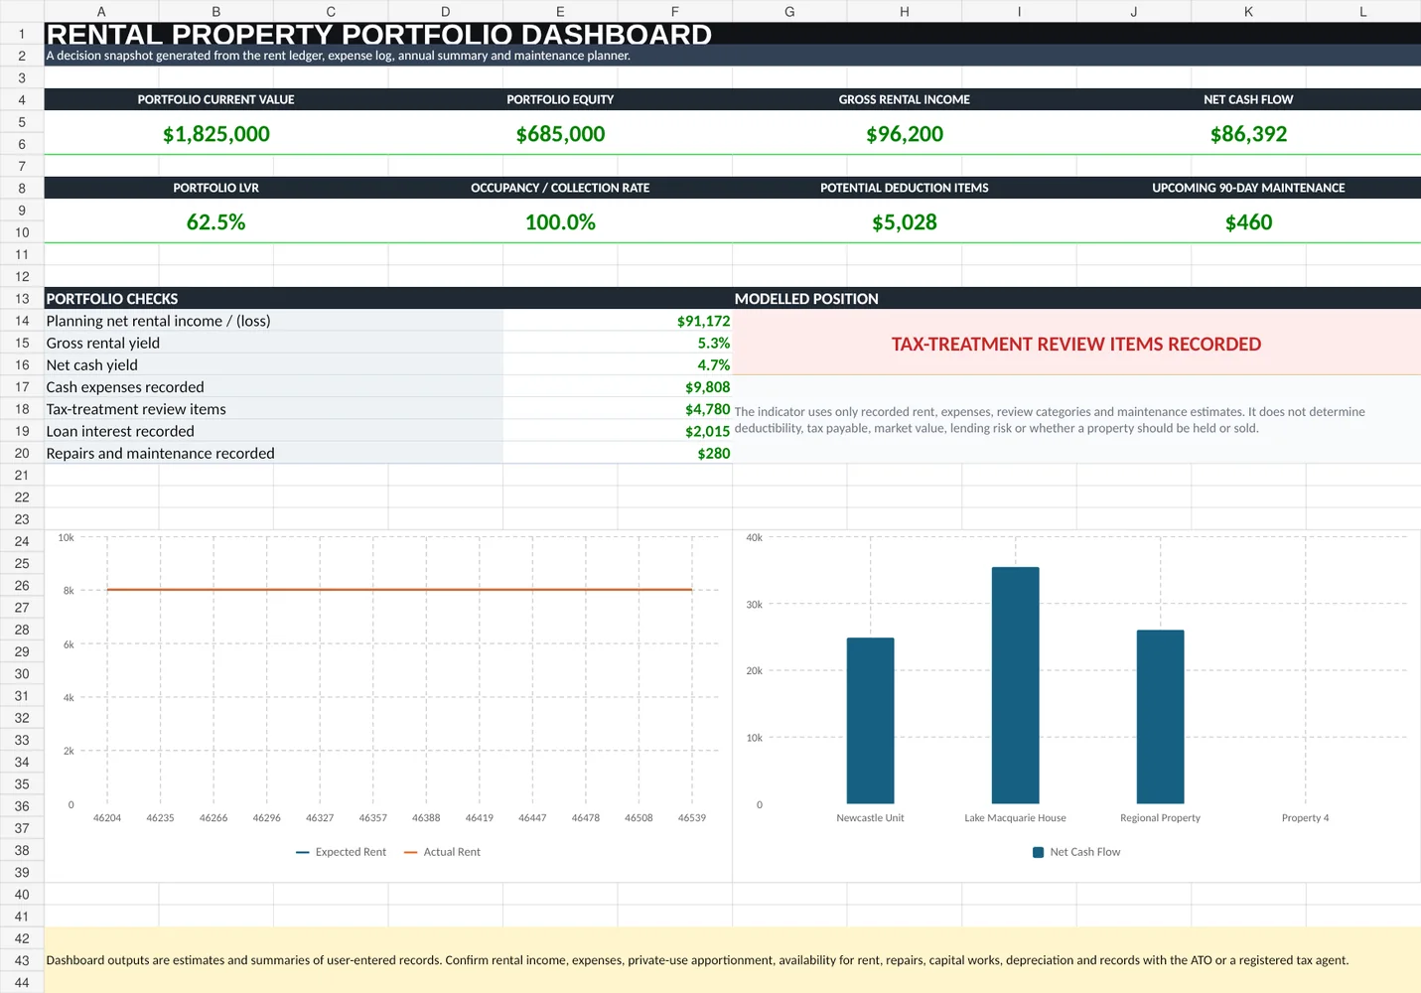Viewport: 1421px width, 993px height.
Task: Click the $280 repairs value
Action: coord(713,453)
